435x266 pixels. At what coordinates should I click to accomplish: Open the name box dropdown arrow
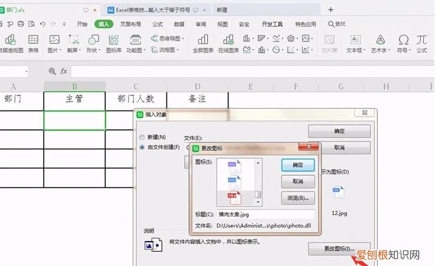27,72
